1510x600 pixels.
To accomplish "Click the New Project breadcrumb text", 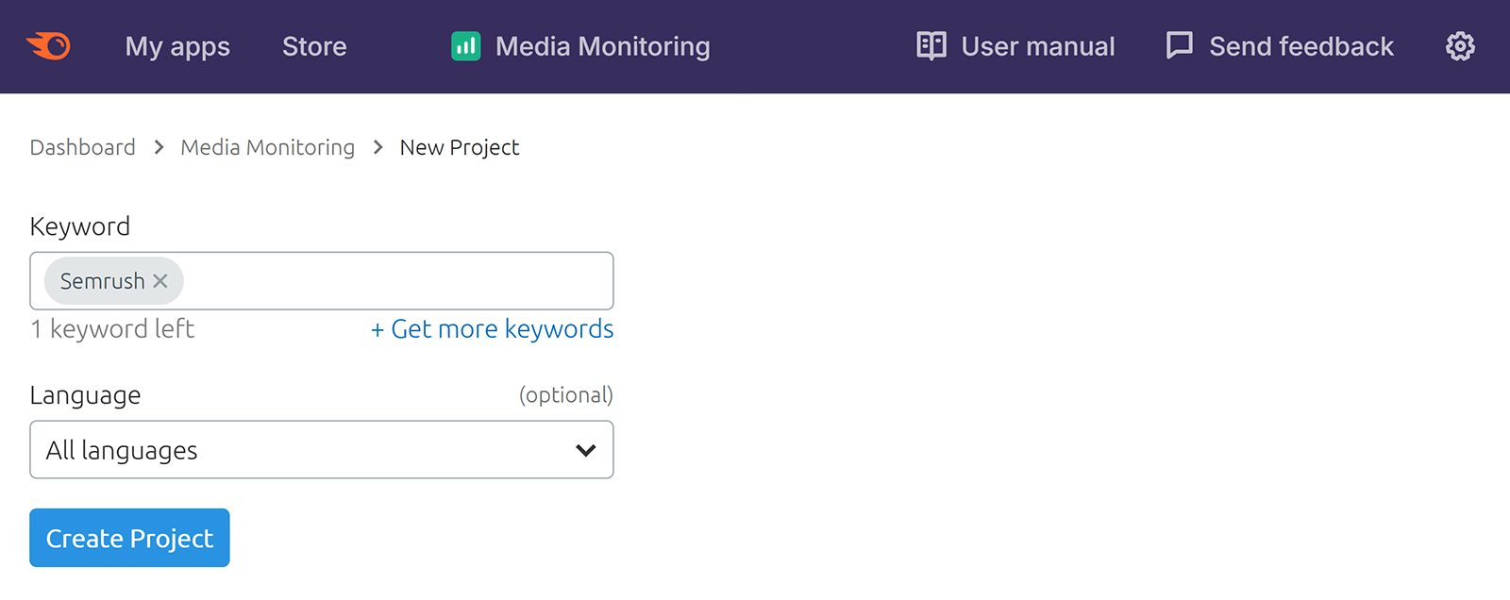I will [460, 147].
